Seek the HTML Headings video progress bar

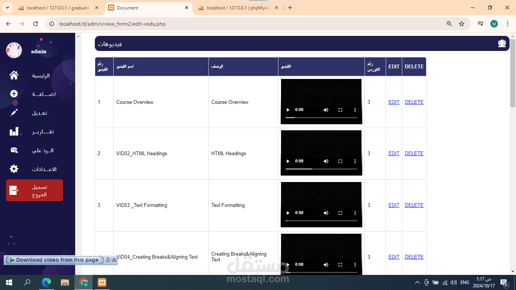(x=321, y=169)
